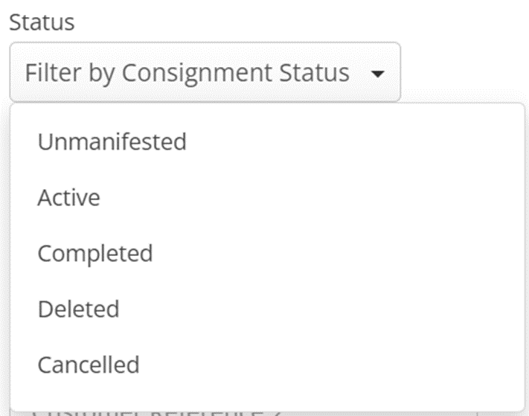
Task: Filter consignments by Deleted status
Action: click(78, 309)
